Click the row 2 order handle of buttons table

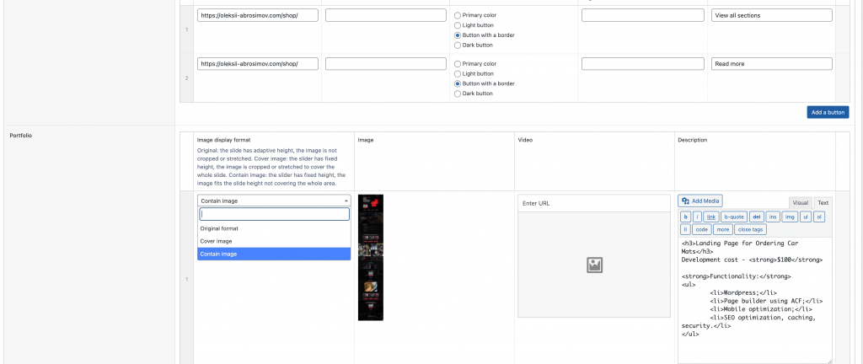coord(186,78)
